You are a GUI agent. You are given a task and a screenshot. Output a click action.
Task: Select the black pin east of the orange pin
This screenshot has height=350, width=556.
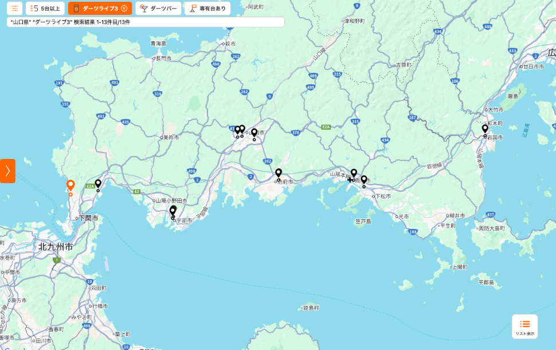pyautogui.click(x=98, y=184)
